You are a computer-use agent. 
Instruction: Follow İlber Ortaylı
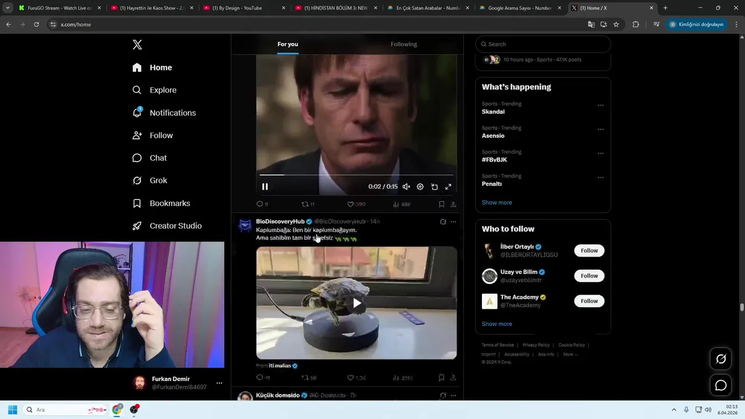[589, 251]
